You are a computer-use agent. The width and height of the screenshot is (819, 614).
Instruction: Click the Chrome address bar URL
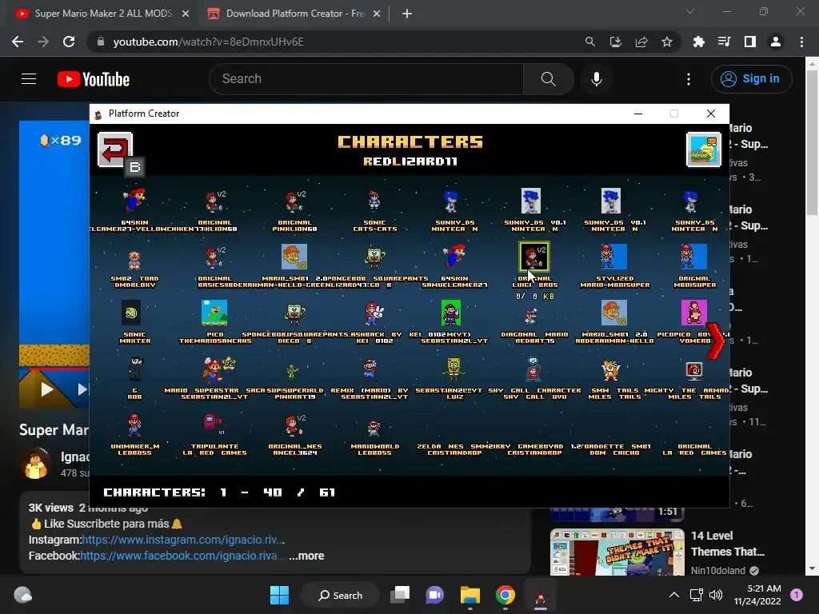tap(208, 42)
